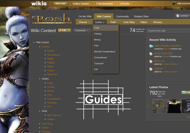
Task: Open the Video Games dropdown
Action: coord(82,4)
